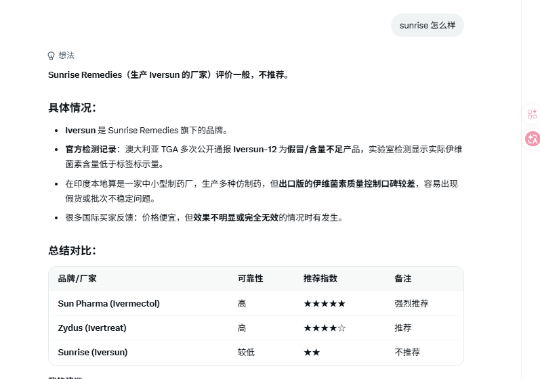Select the user message 'sunrise 怎么样'
Viewport: 540px width, 379px height.
[428, 26]
